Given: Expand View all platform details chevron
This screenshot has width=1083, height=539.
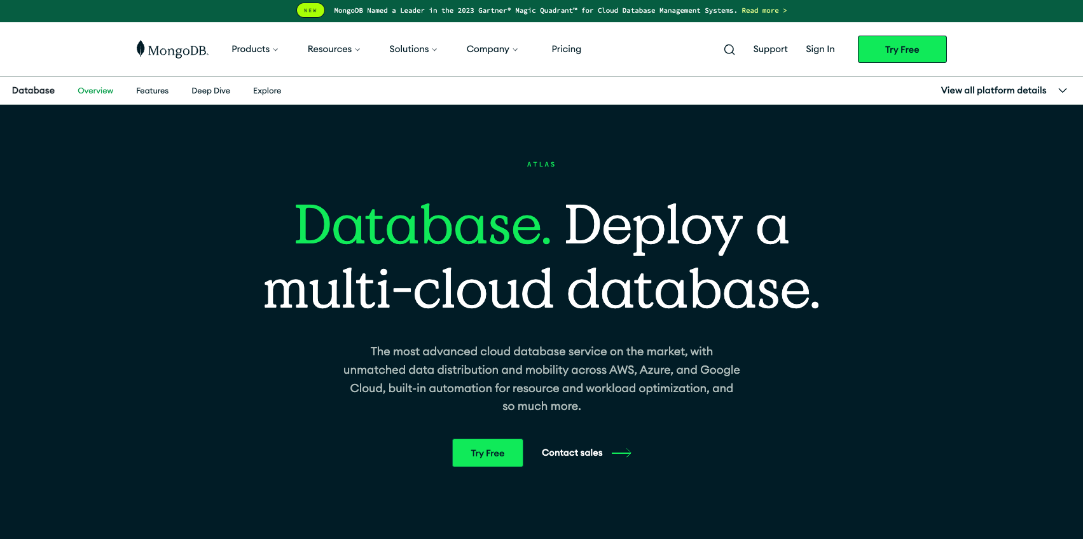Looking at the screenshot, I should [x=1063, y=90].
